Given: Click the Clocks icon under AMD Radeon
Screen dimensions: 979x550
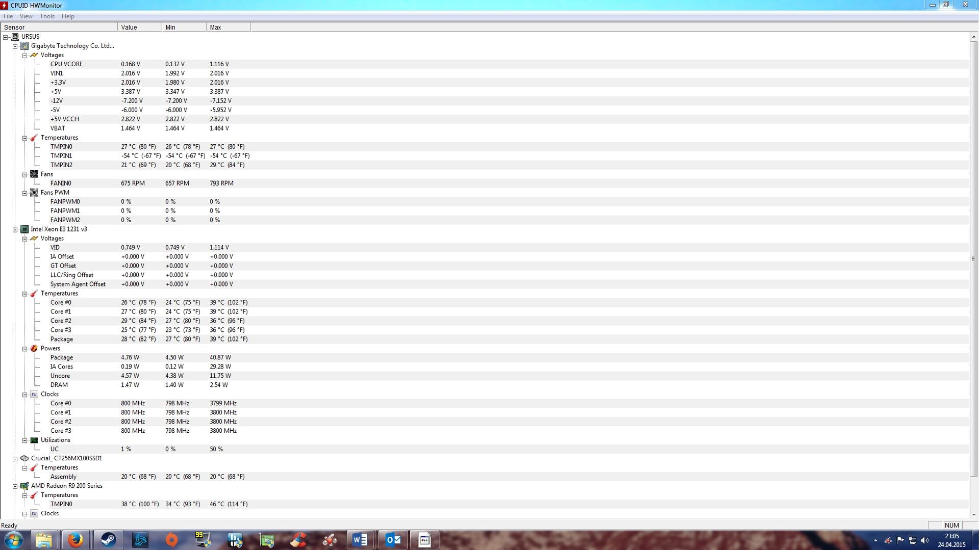Looking at the screenshot, I should (34, 514).
